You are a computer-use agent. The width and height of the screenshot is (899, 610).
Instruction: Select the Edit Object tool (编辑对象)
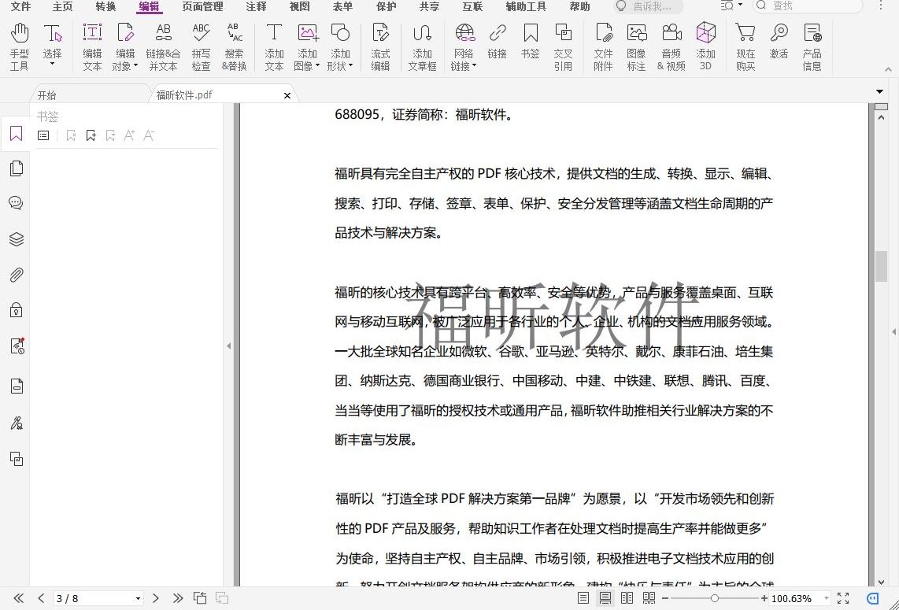[124, 45]
